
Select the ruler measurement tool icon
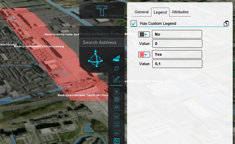click(x=116, y=79)
